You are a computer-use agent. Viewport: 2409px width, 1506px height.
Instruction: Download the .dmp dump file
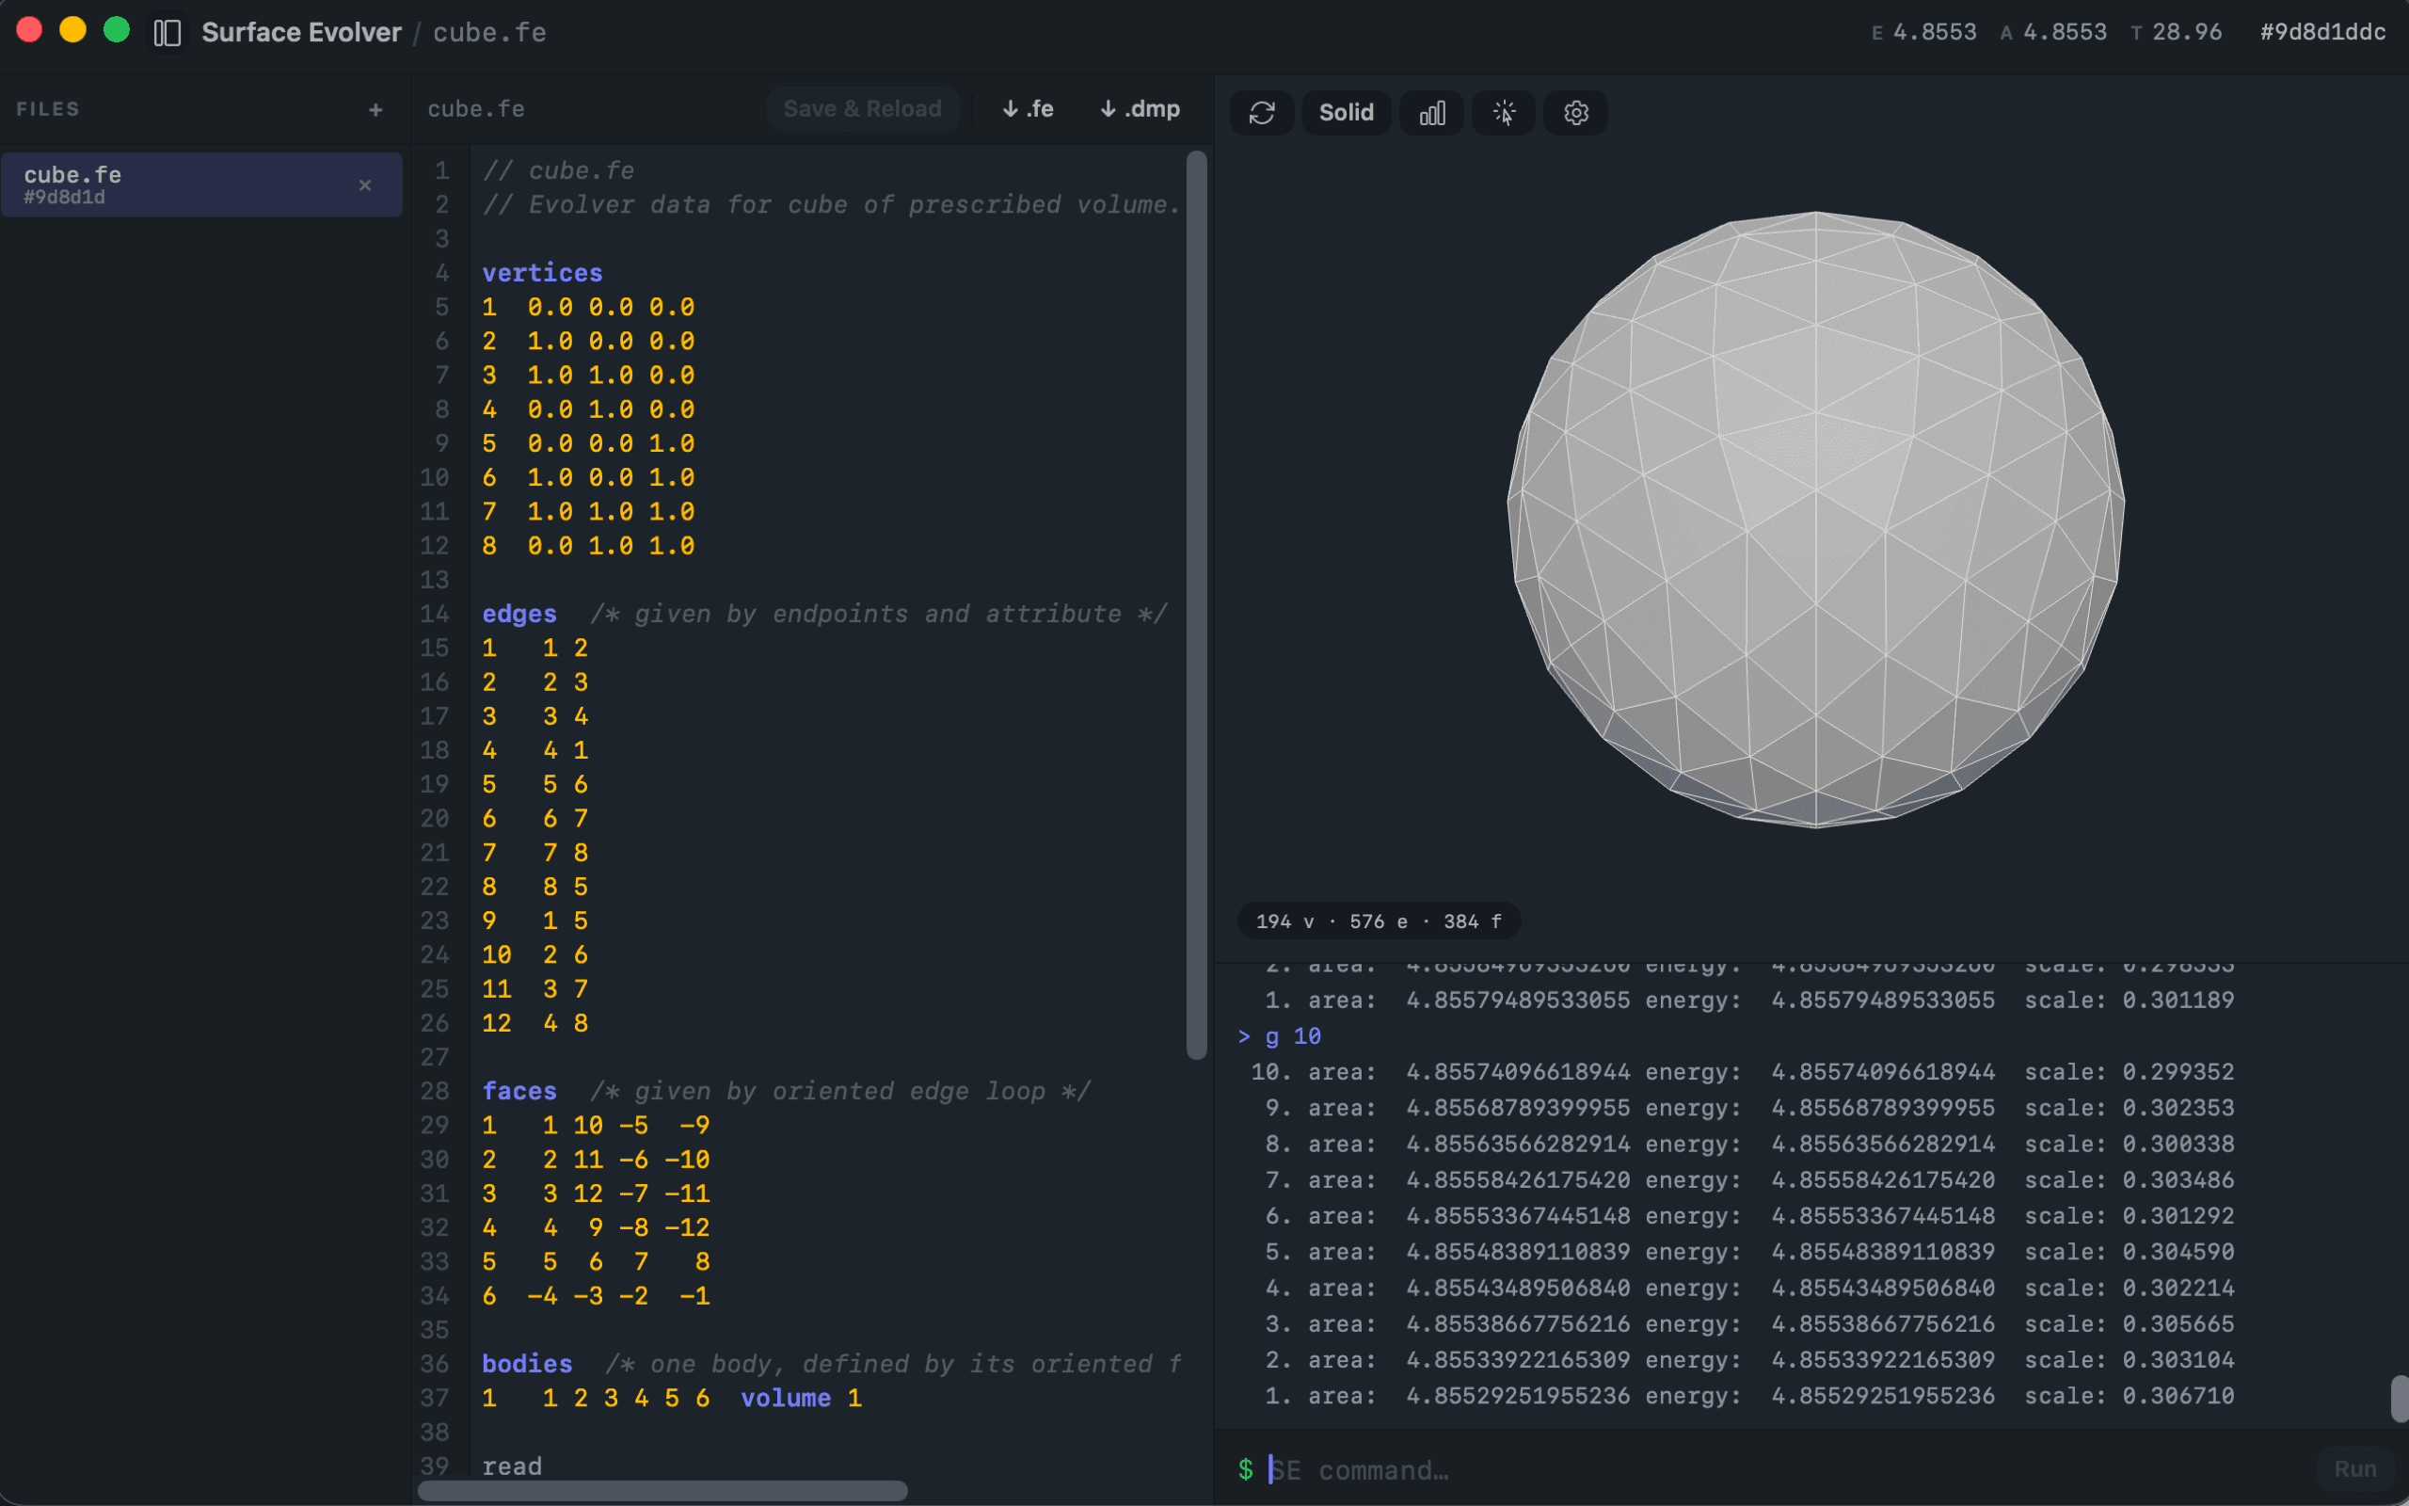click(1140, 108)
